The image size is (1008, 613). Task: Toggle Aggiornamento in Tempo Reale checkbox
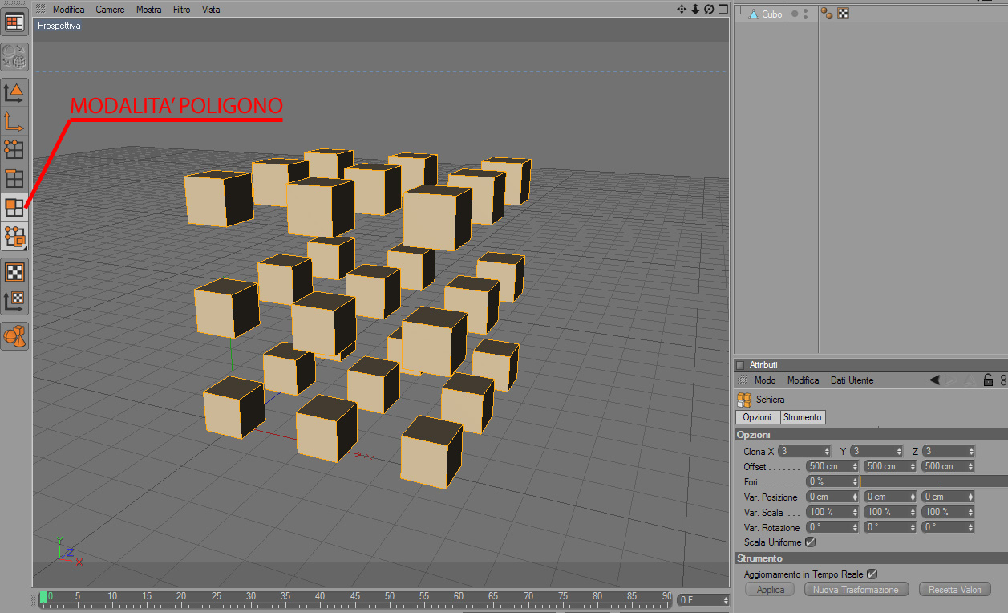coord(872,574)
